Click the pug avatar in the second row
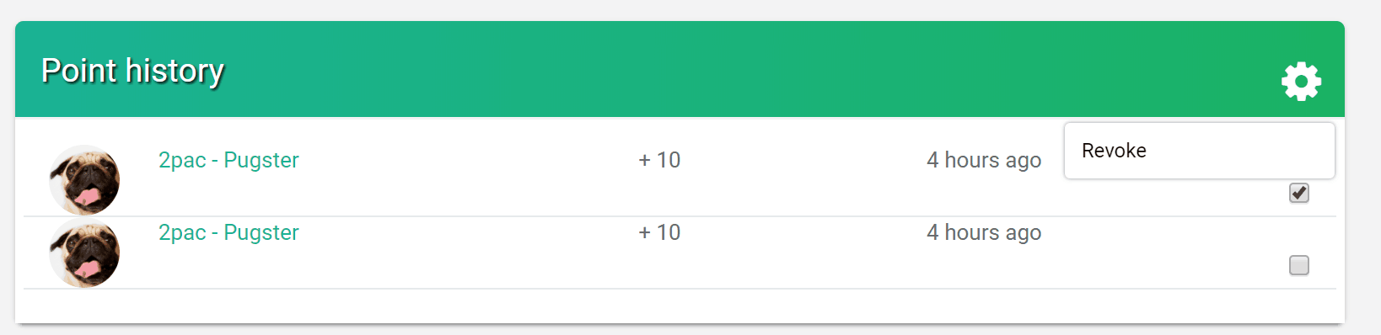 click(x=84, y=253)
